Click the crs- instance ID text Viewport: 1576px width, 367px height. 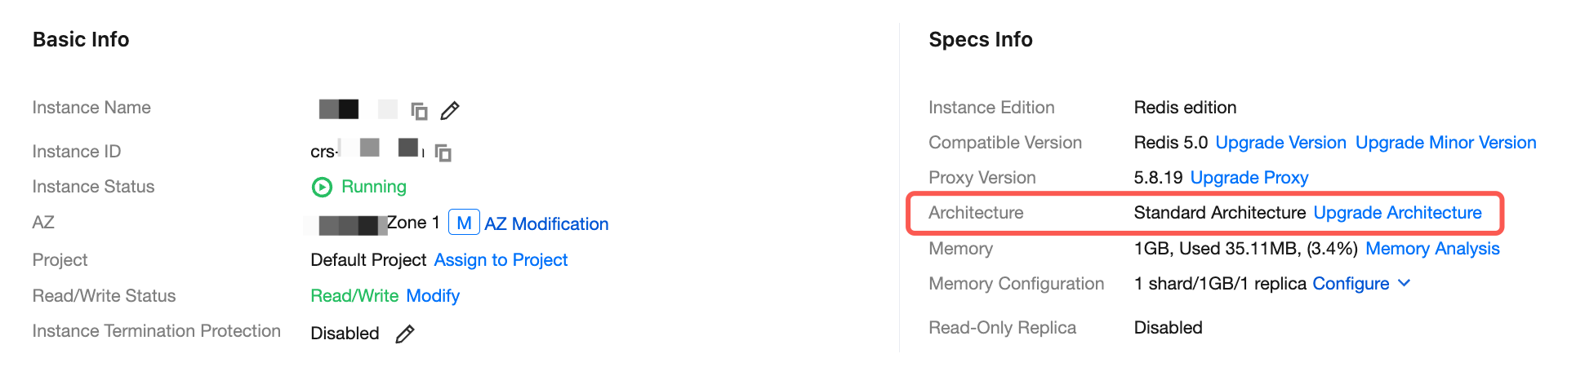[x=323, y=152]
